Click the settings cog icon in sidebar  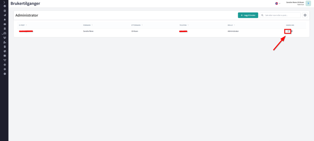(x=5, y=69)
